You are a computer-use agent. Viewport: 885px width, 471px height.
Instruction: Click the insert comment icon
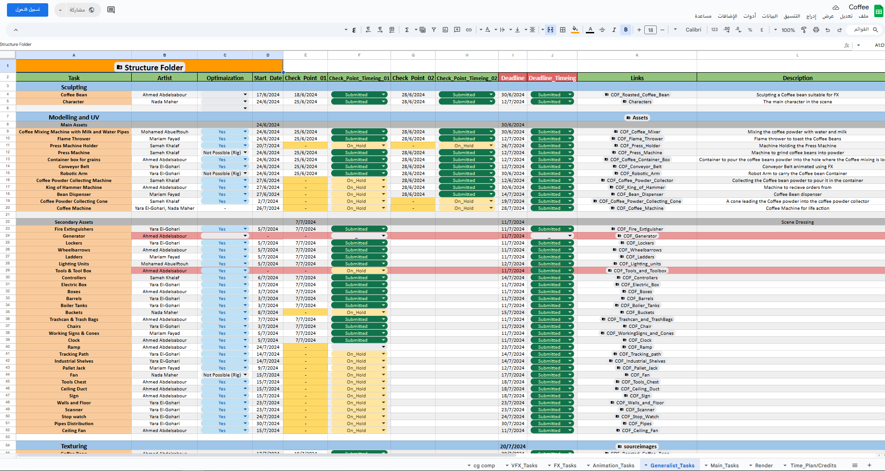[x=457, y=30]
